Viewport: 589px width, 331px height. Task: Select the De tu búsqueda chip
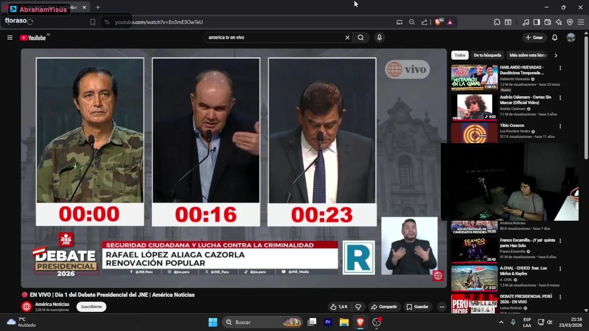[487, 55]
